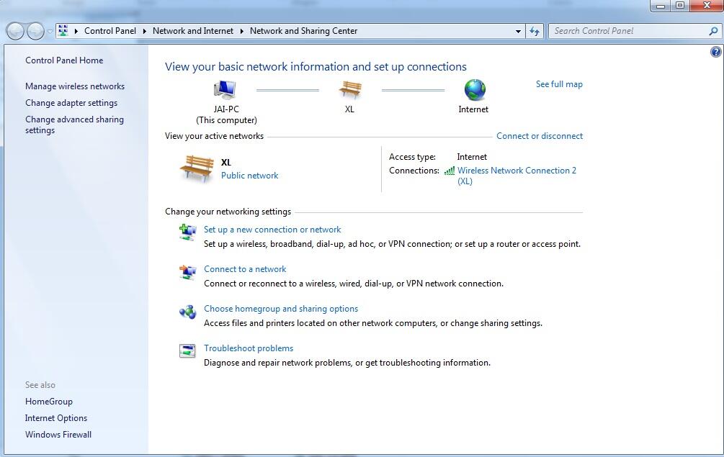Viewport: 724px width, 457px height.
Task: Open the recent pages dropdown beside navigation arrows
Action: (50, 32)
